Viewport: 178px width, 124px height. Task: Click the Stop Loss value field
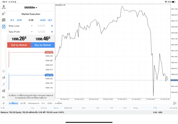(x=42, y=26)
